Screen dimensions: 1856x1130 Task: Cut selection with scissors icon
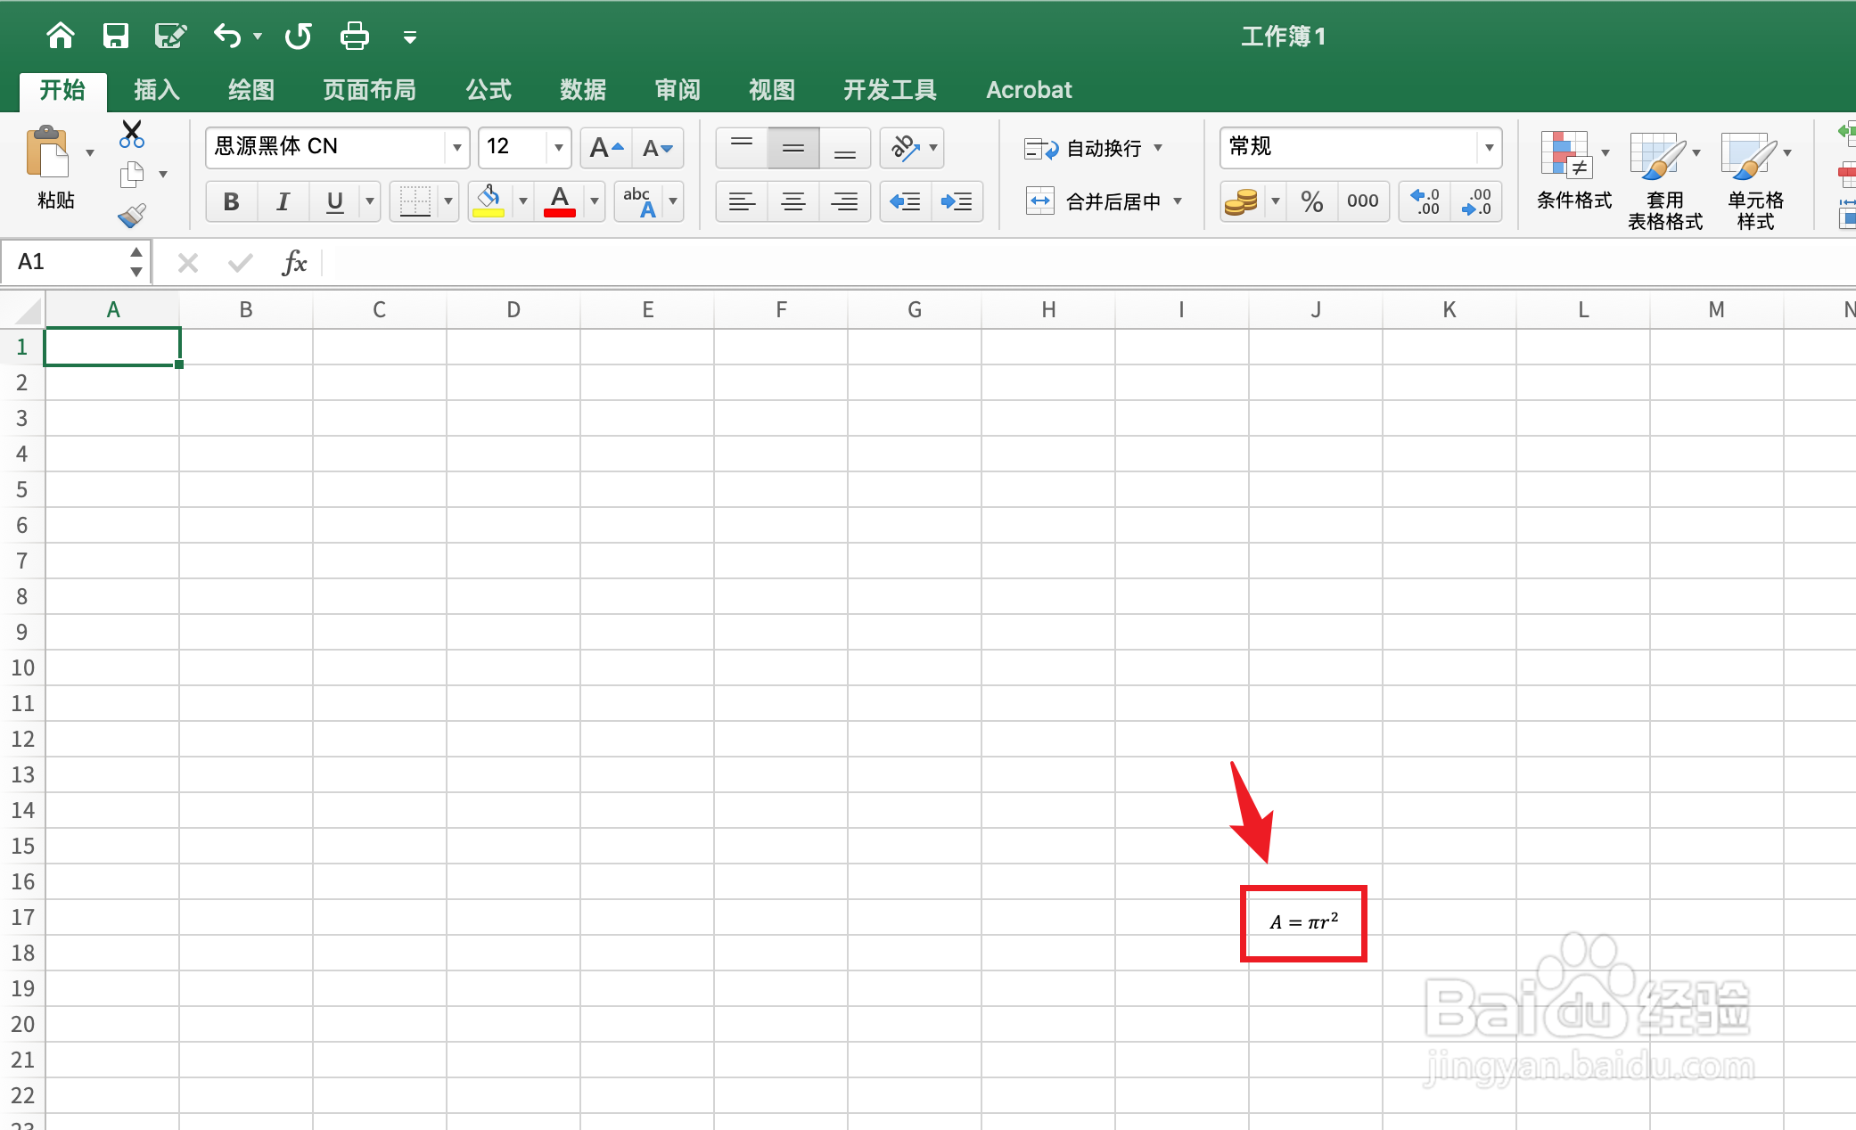(x=132, y=135)
